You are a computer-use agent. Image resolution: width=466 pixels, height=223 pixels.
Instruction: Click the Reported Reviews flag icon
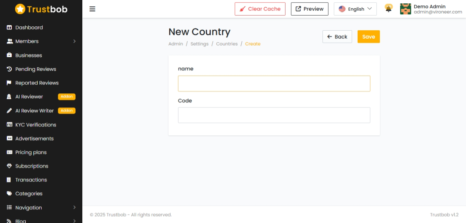click(9, 83)
